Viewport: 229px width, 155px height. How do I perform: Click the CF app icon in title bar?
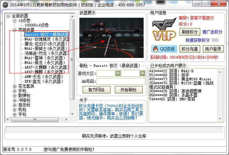click(x=5, y=5)
